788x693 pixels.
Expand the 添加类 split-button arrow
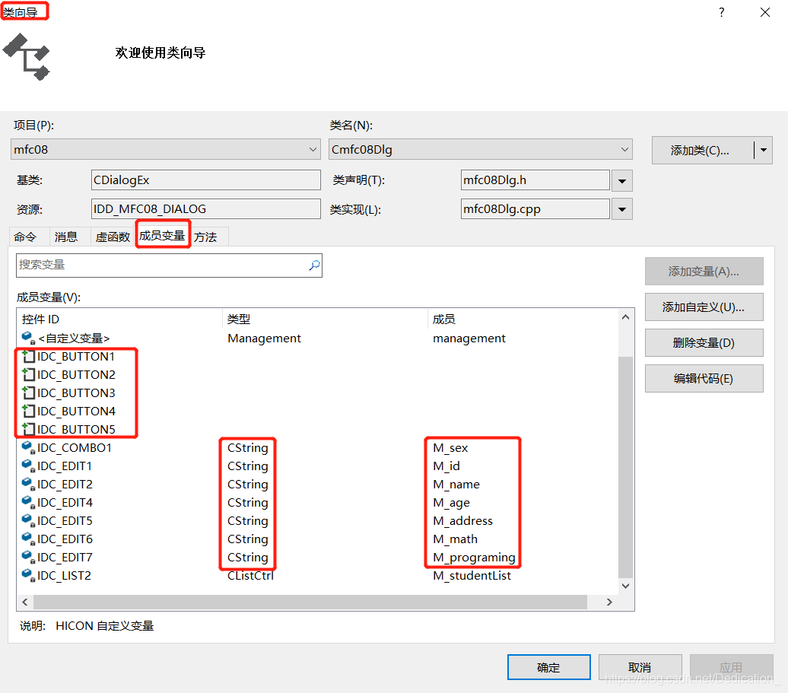coord(764,150)
